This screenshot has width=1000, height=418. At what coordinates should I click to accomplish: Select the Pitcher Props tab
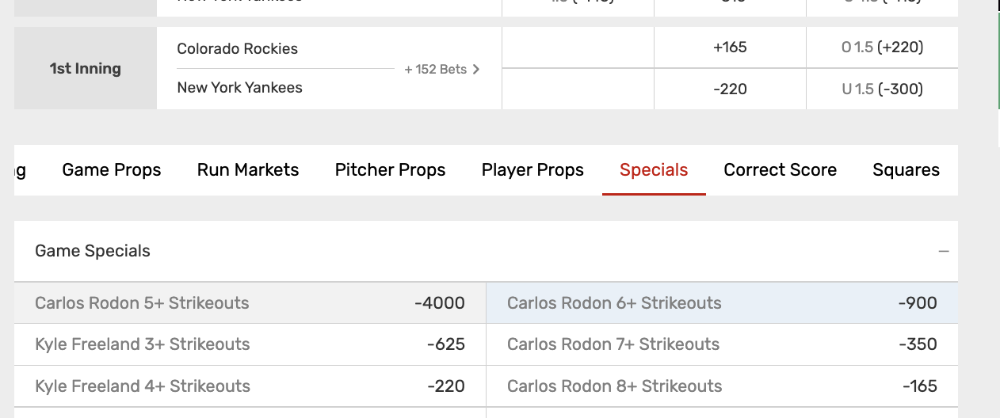[x=390, y=170]
